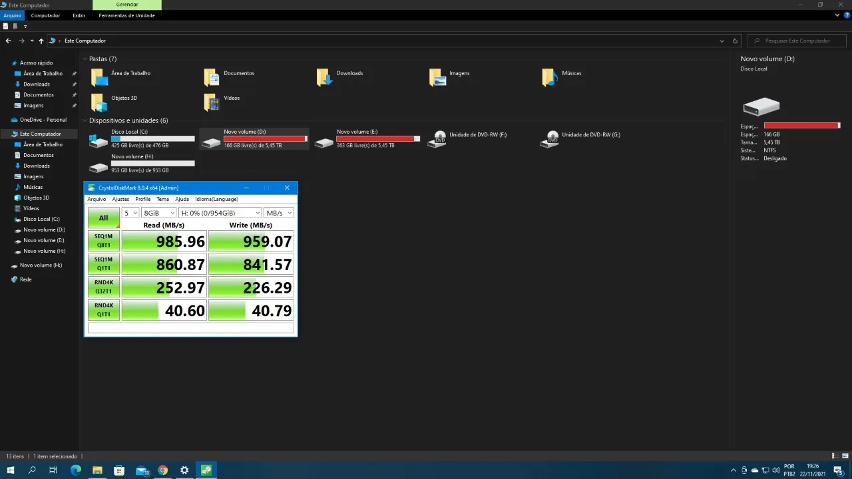Screen dimensions: 852x479
Task: Open the Exibir ribbon tab
Action: [x=79, y=15]
